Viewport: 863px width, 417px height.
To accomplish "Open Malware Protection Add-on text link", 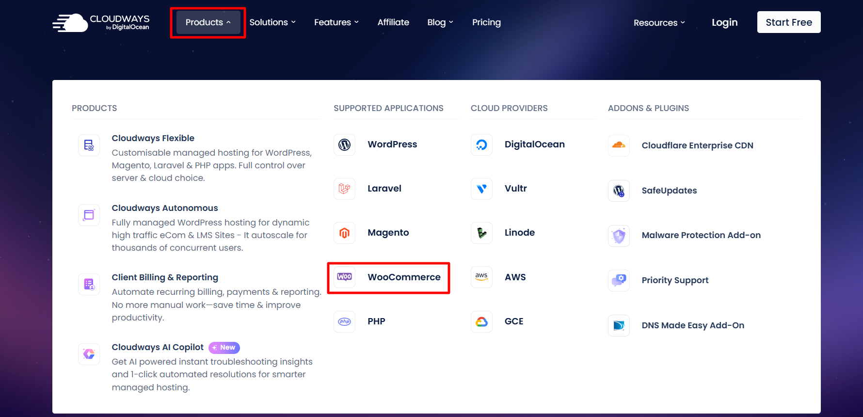I will click(701, 235).
